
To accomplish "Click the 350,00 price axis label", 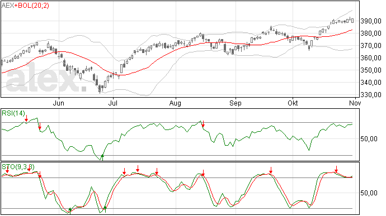I will (371, 70).
